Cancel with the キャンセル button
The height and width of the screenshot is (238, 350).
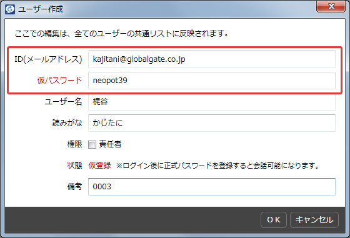click(x=314, y=220)
